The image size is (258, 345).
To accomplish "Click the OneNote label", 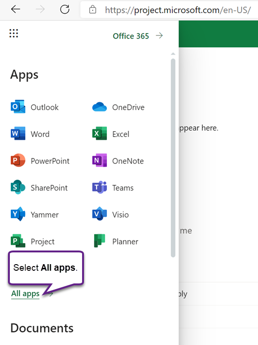I will click(128, 161).
